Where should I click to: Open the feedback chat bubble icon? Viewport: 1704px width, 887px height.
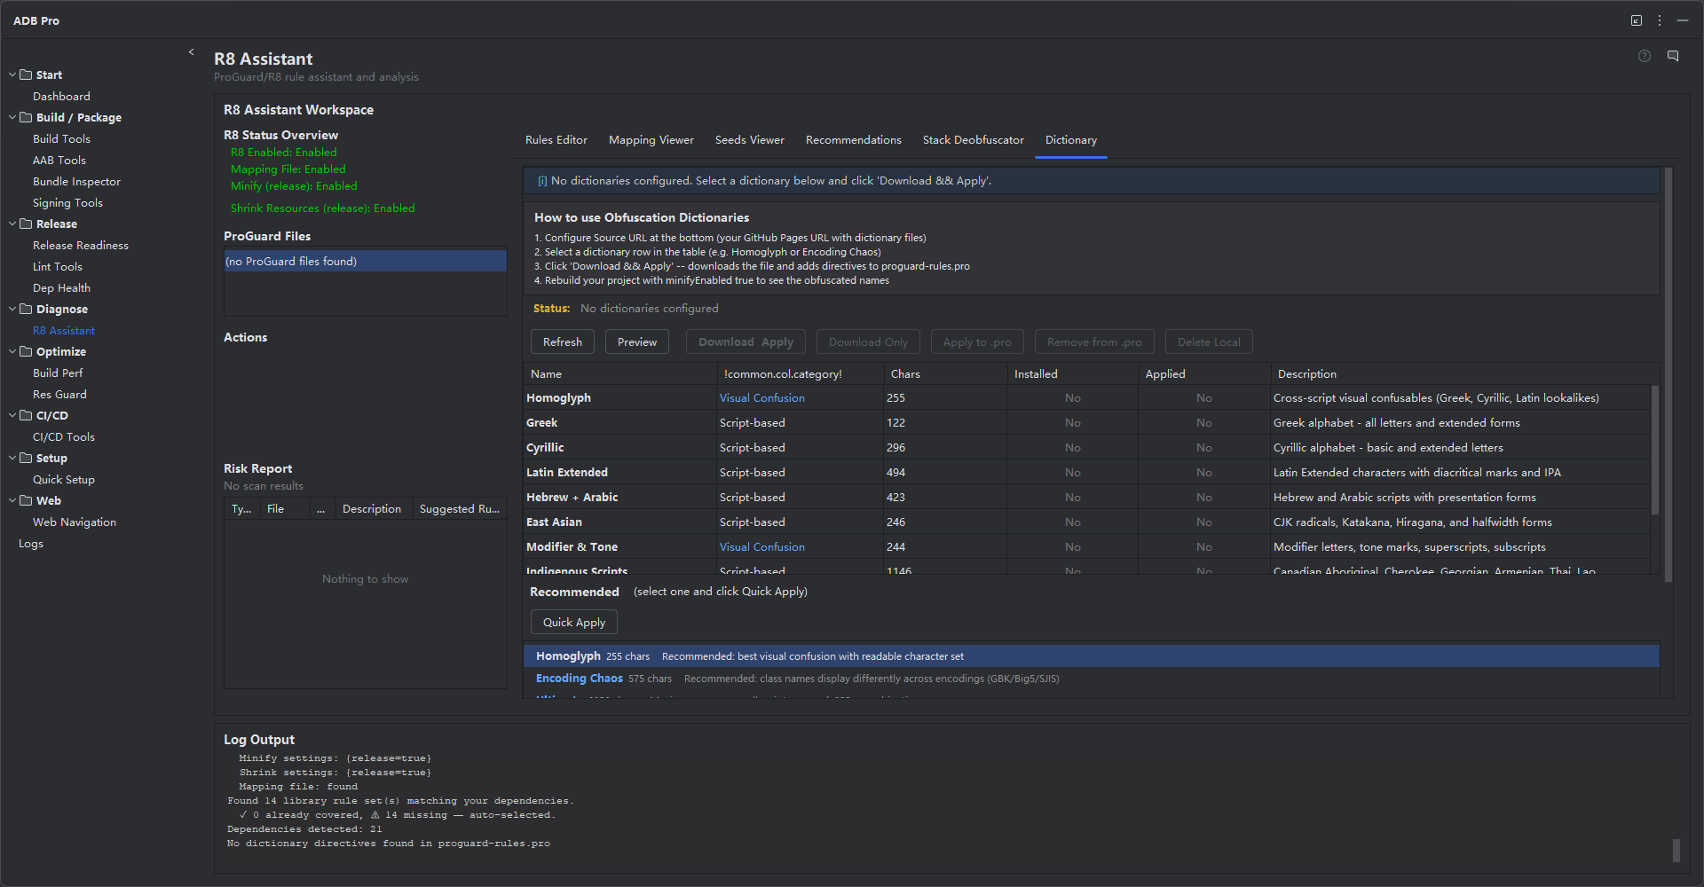pyautogui.click(x=1673, y=56)
